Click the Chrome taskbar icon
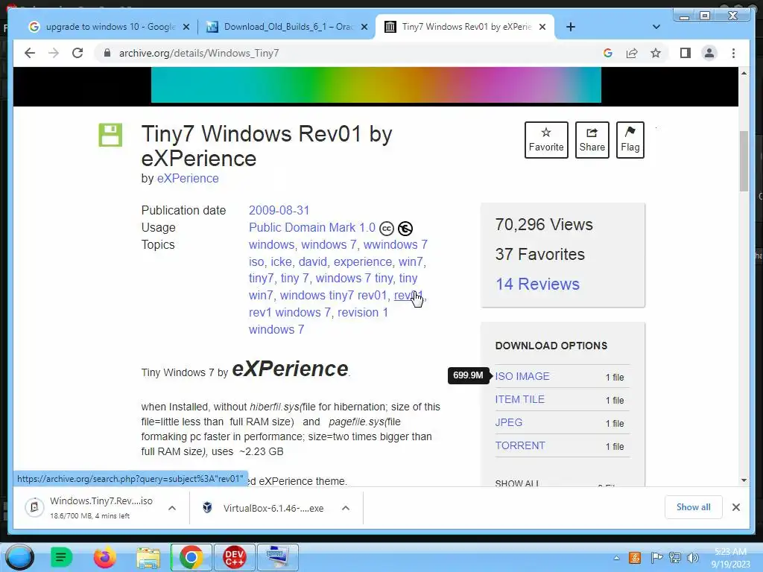763x572 pixels. pyautogui.click(x=191, y=557)
